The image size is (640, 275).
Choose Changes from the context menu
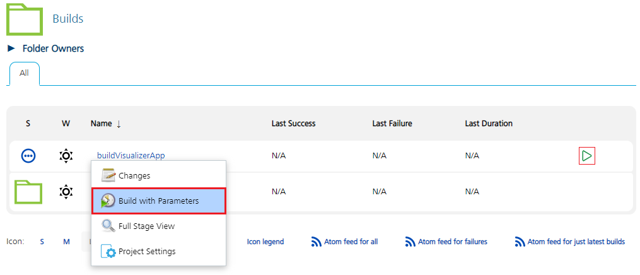[134, 175]
